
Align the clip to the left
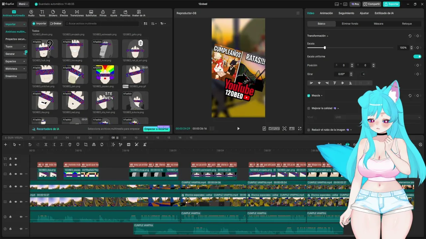coord(312,83)
